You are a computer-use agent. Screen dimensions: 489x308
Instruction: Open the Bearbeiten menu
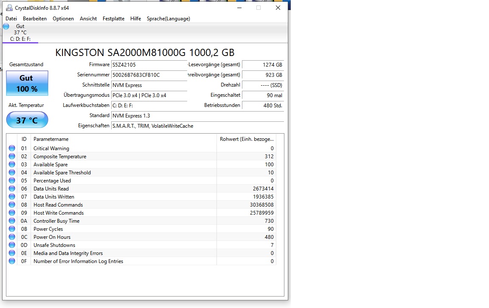[x=35, y=19]
